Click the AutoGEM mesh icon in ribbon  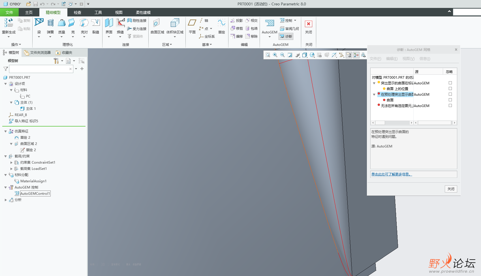point(269,23)
